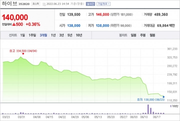Click the blue low-price dot marker
This screenshot has height=121, width=180.
pos(163,97)
